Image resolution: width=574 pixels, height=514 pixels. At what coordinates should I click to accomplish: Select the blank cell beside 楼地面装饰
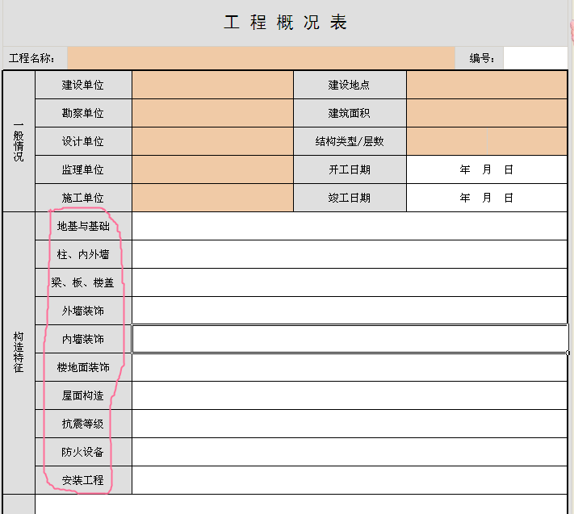click(349, 367)
